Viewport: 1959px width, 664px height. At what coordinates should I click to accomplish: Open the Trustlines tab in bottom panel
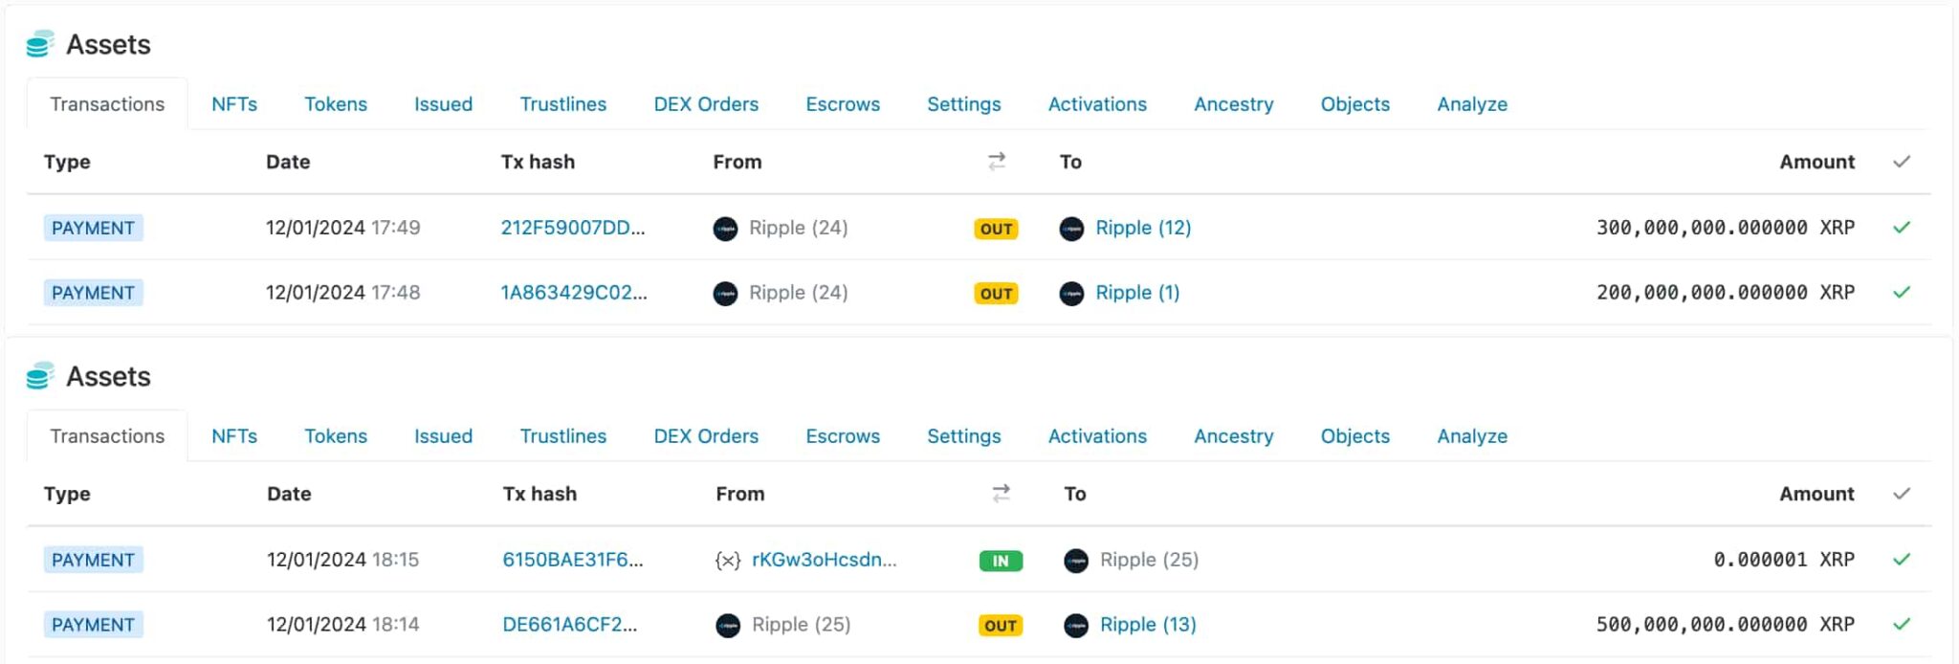pos(563,436)
